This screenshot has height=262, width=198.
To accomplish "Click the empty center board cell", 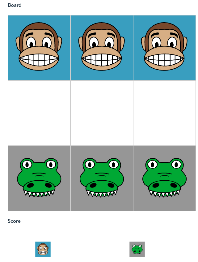I will [x=102, y=113].
